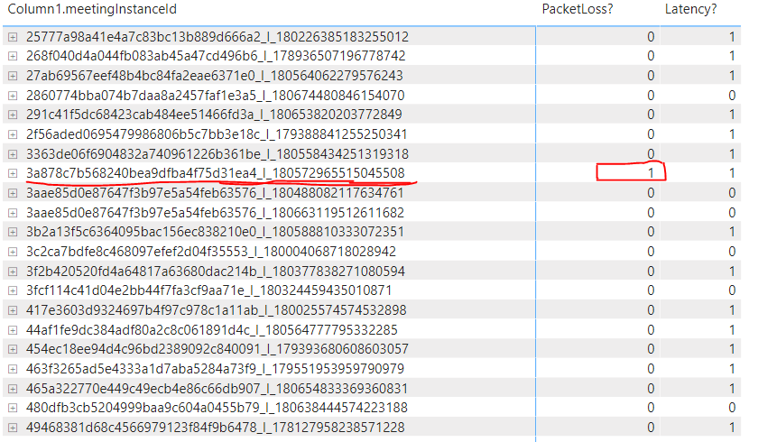This screenshot has width=758, height=442.
Task: Click Latency value 1 in the 3a878c7b row
Action: click(732, 173)
